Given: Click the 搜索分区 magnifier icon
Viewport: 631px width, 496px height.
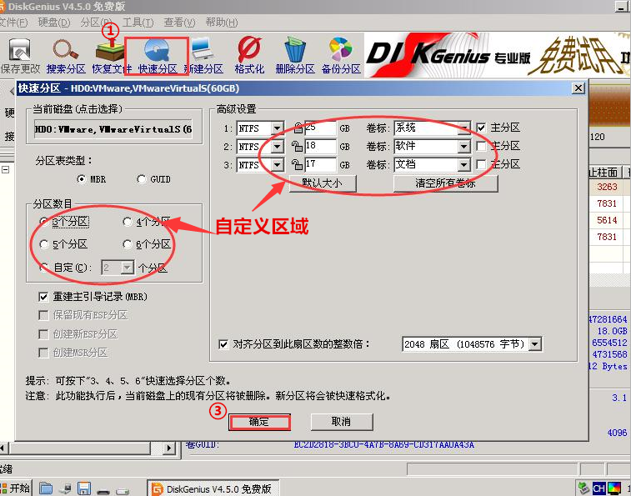Looking at the screenshot, I should [66, 56].
